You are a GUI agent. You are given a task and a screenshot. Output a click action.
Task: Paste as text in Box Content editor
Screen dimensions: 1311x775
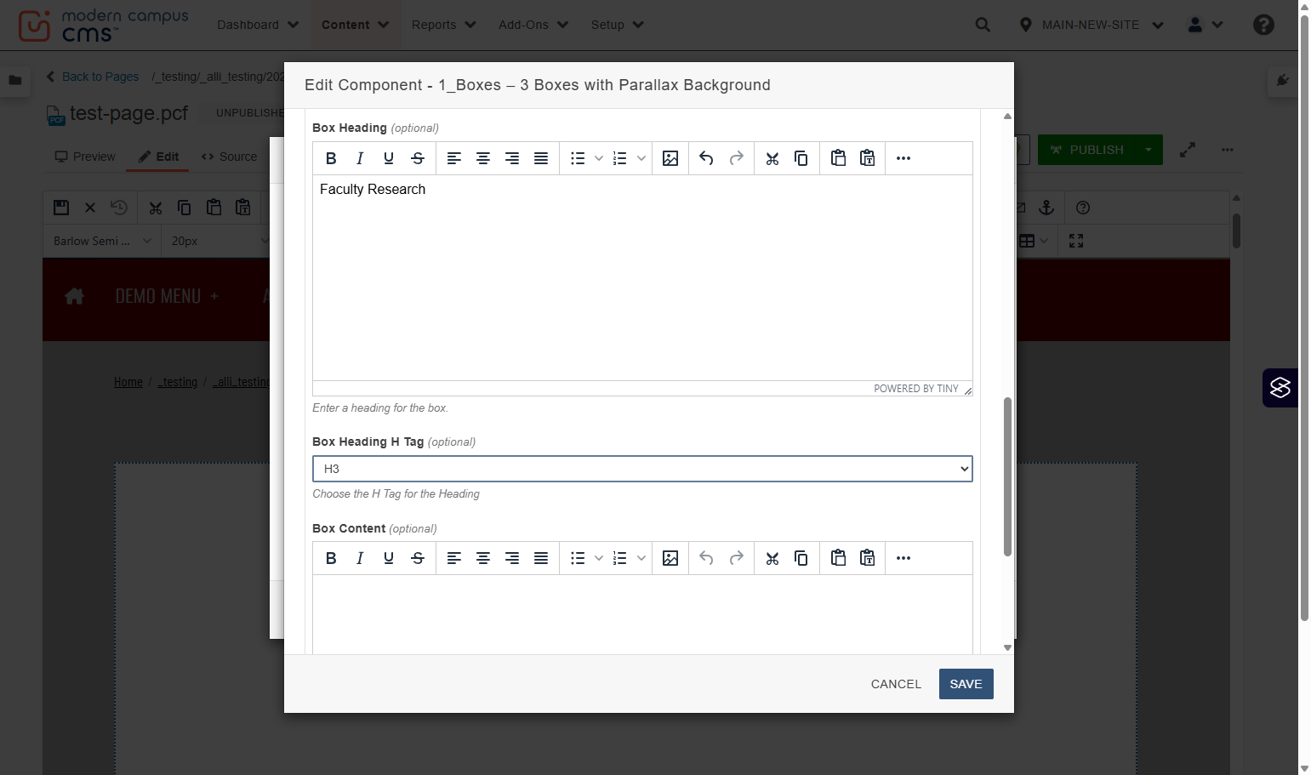click(867, 558)
